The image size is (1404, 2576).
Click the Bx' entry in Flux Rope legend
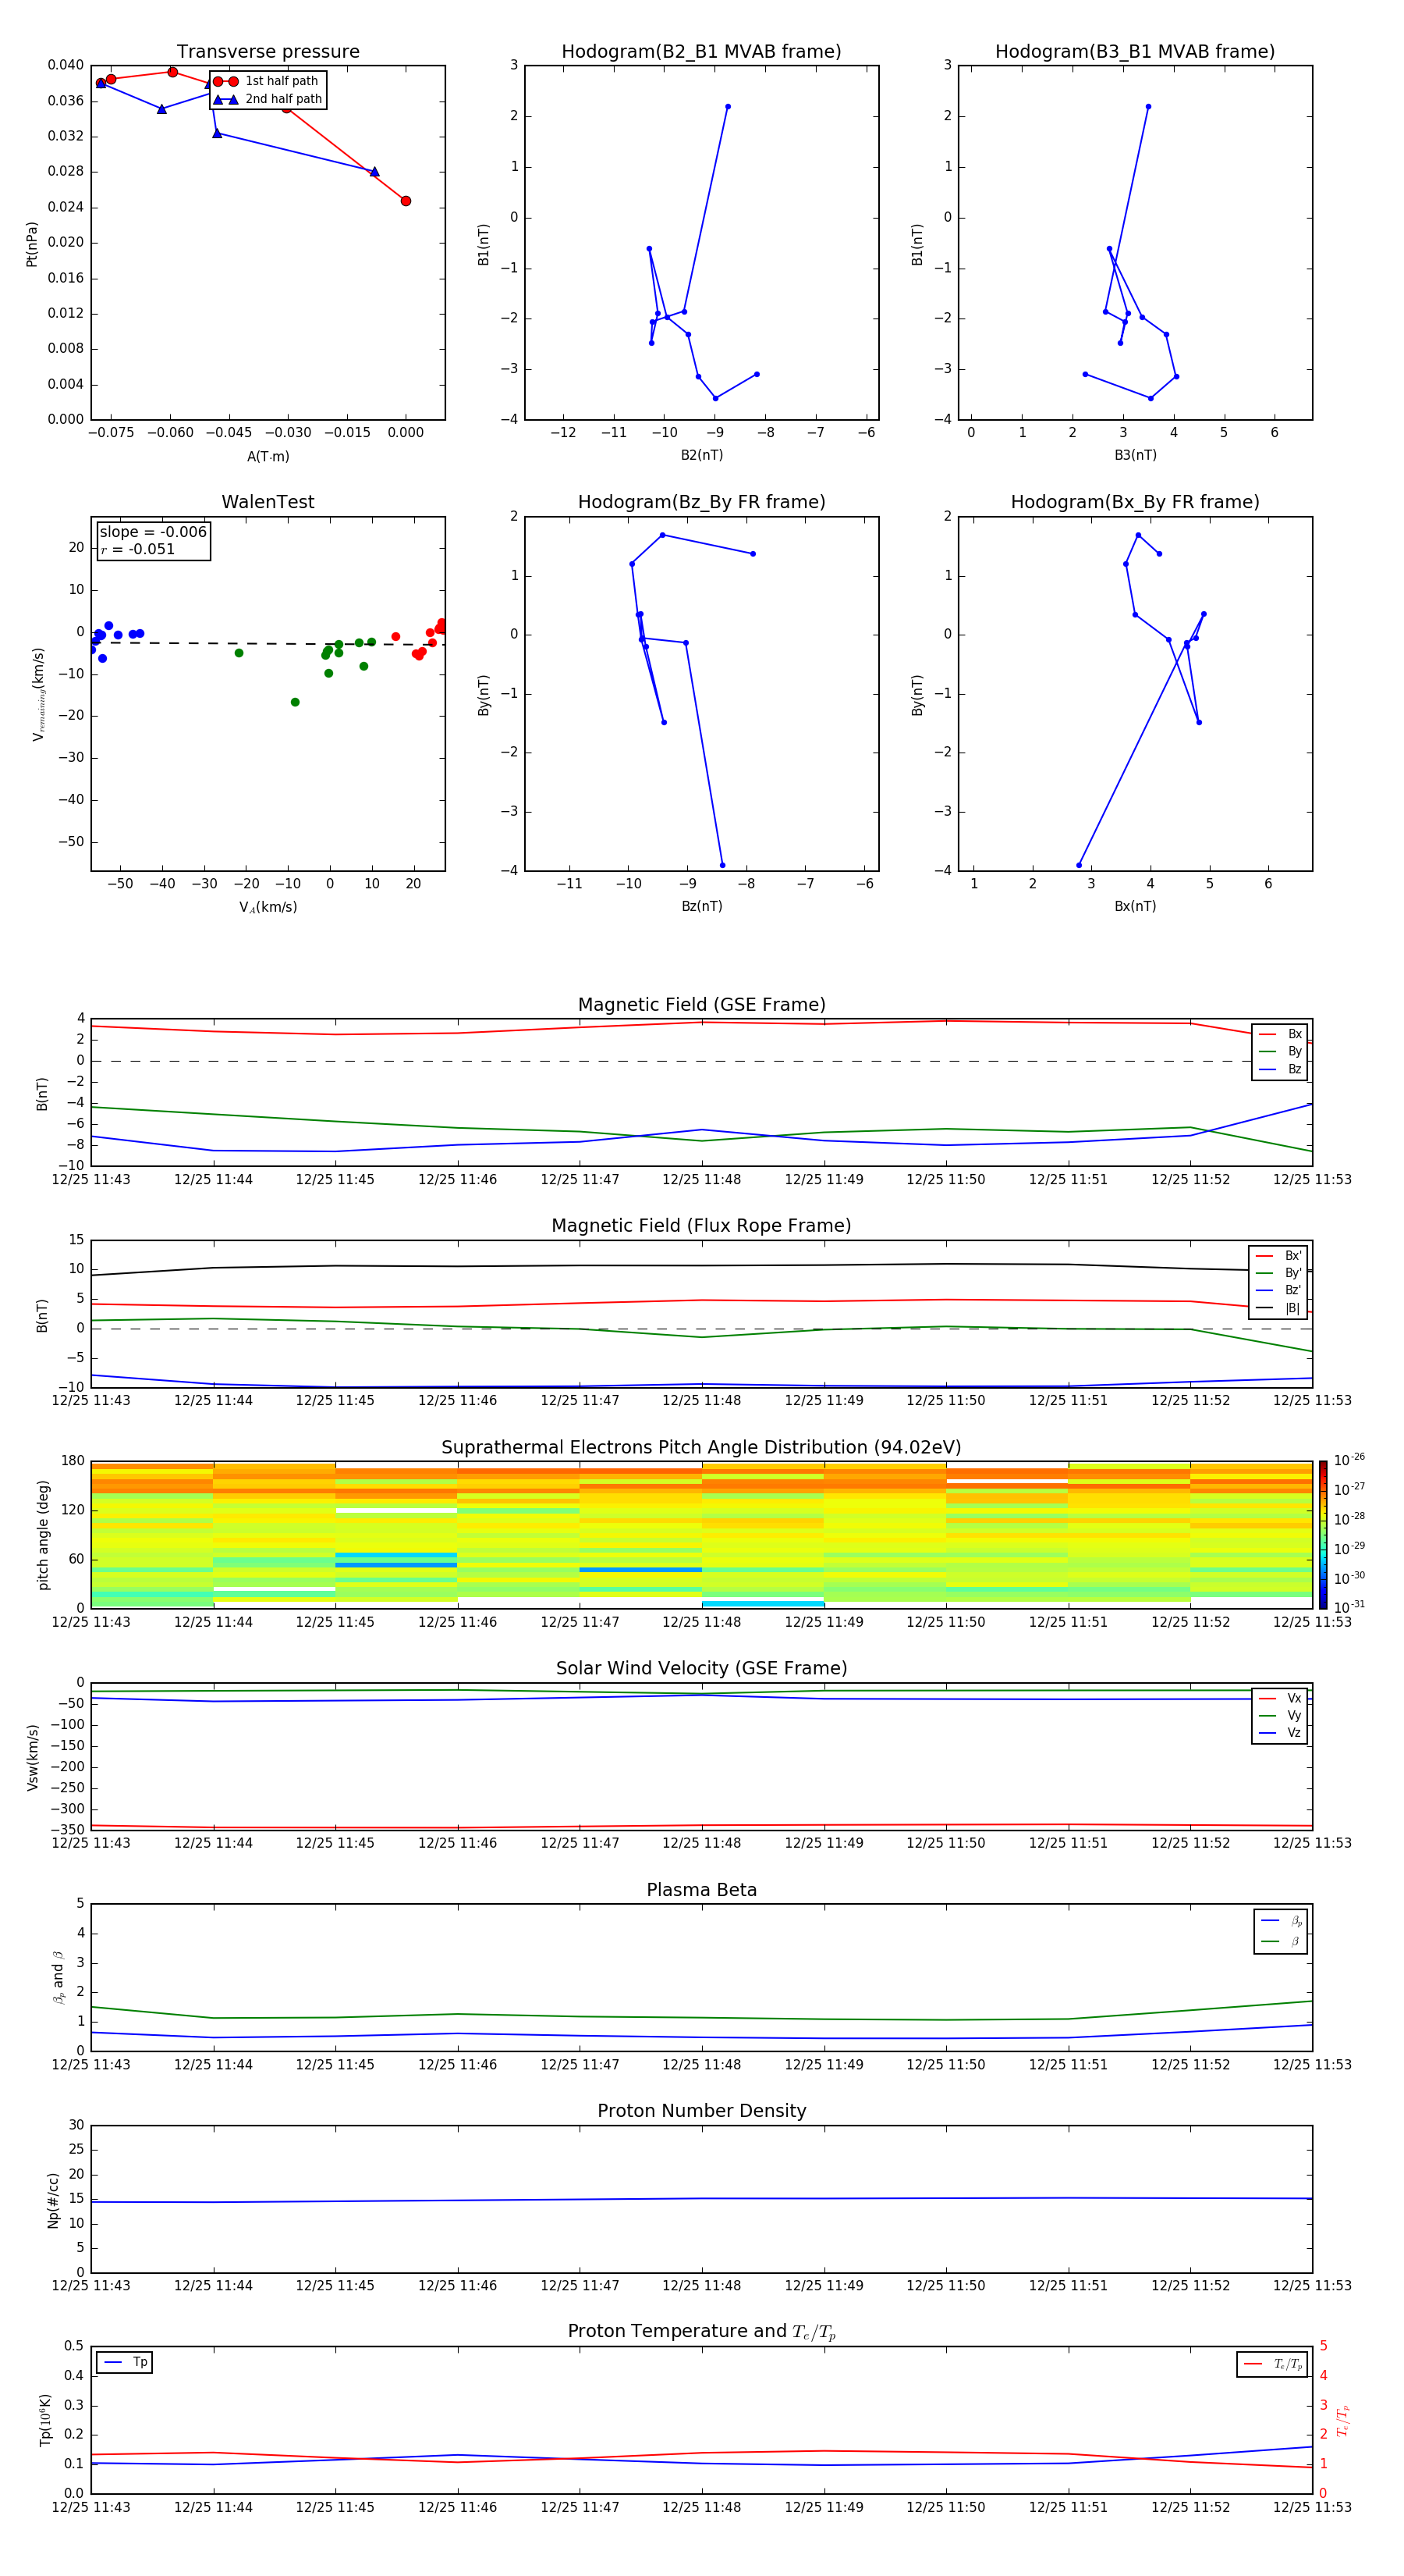(x=1278, y=1256)
